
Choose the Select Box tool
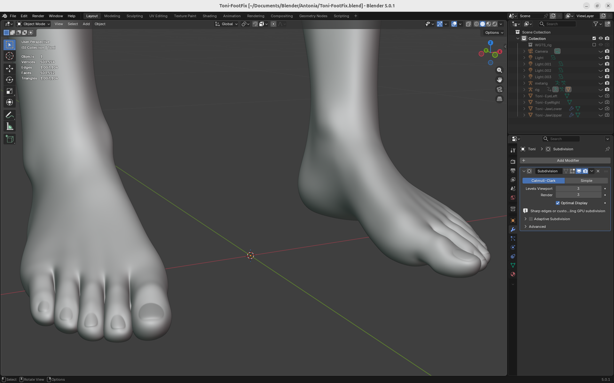click(10, 45)
